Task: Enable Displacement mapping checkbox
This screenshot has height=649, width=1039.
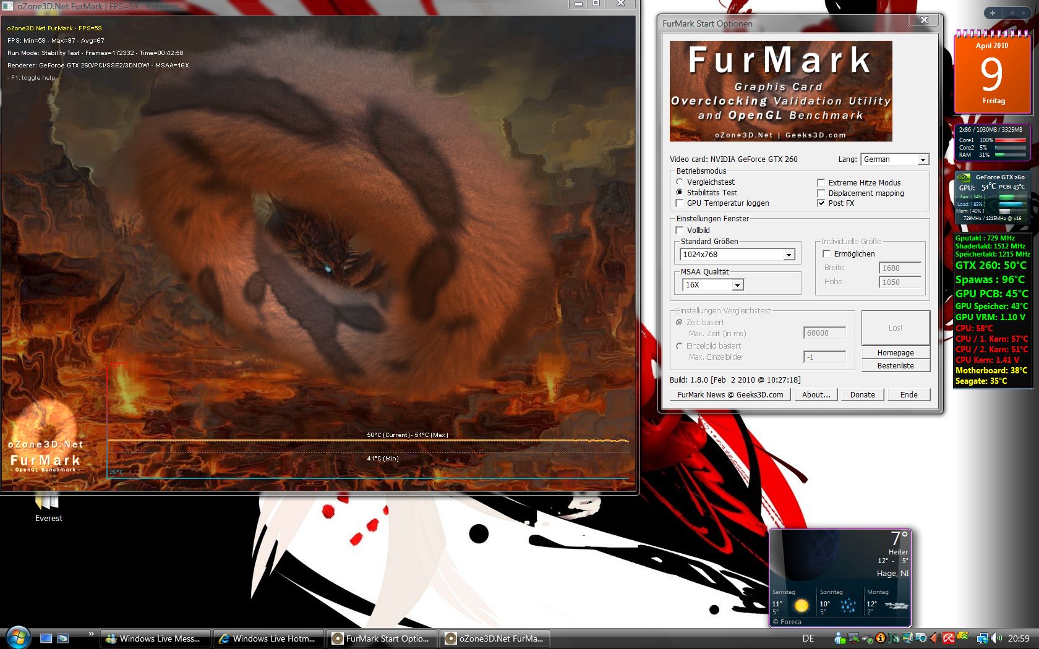Action: tap(821, 193)
